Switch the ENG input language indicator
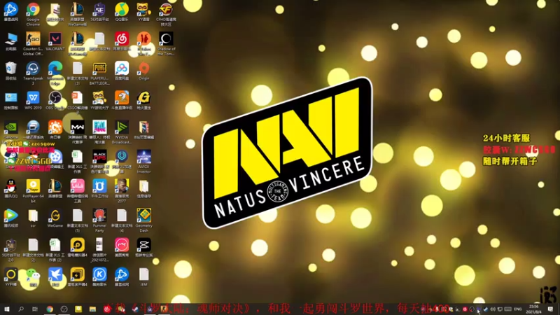 coord(518,309)
